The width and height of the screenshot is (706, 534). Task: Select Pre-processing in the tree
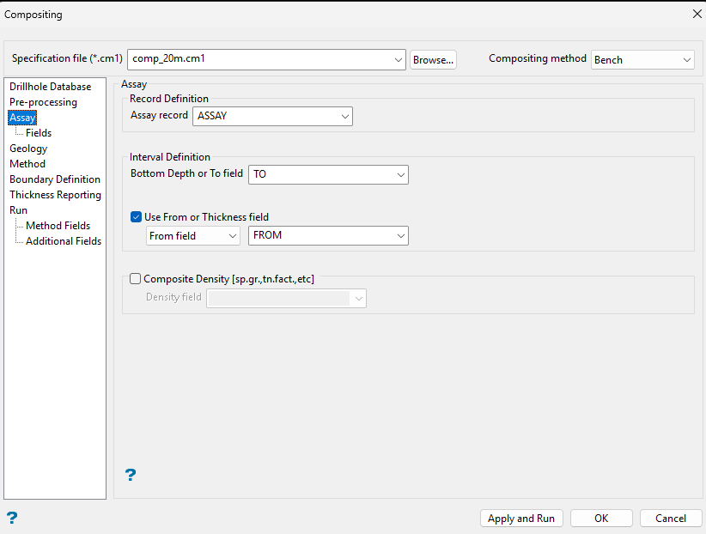[x=43, y=102]
